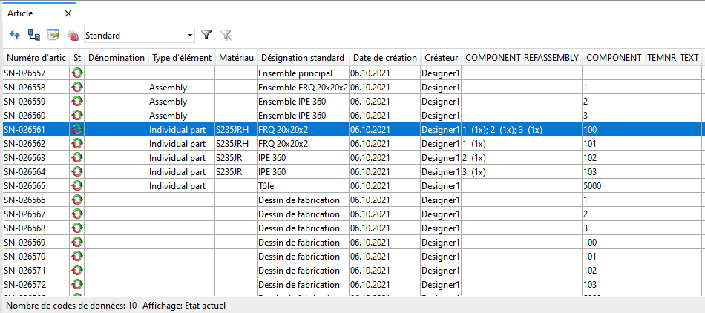This screenshot has width=705, height=313.
Task: Close the Article tab
Action: 68,13
